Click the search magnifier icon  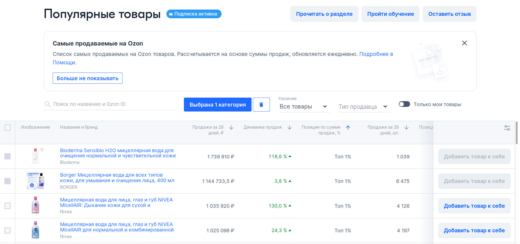47,104
